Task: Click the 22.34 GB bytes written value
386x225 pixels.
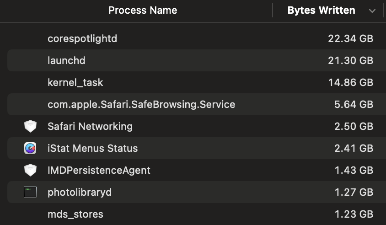Action: click(350, 38)
